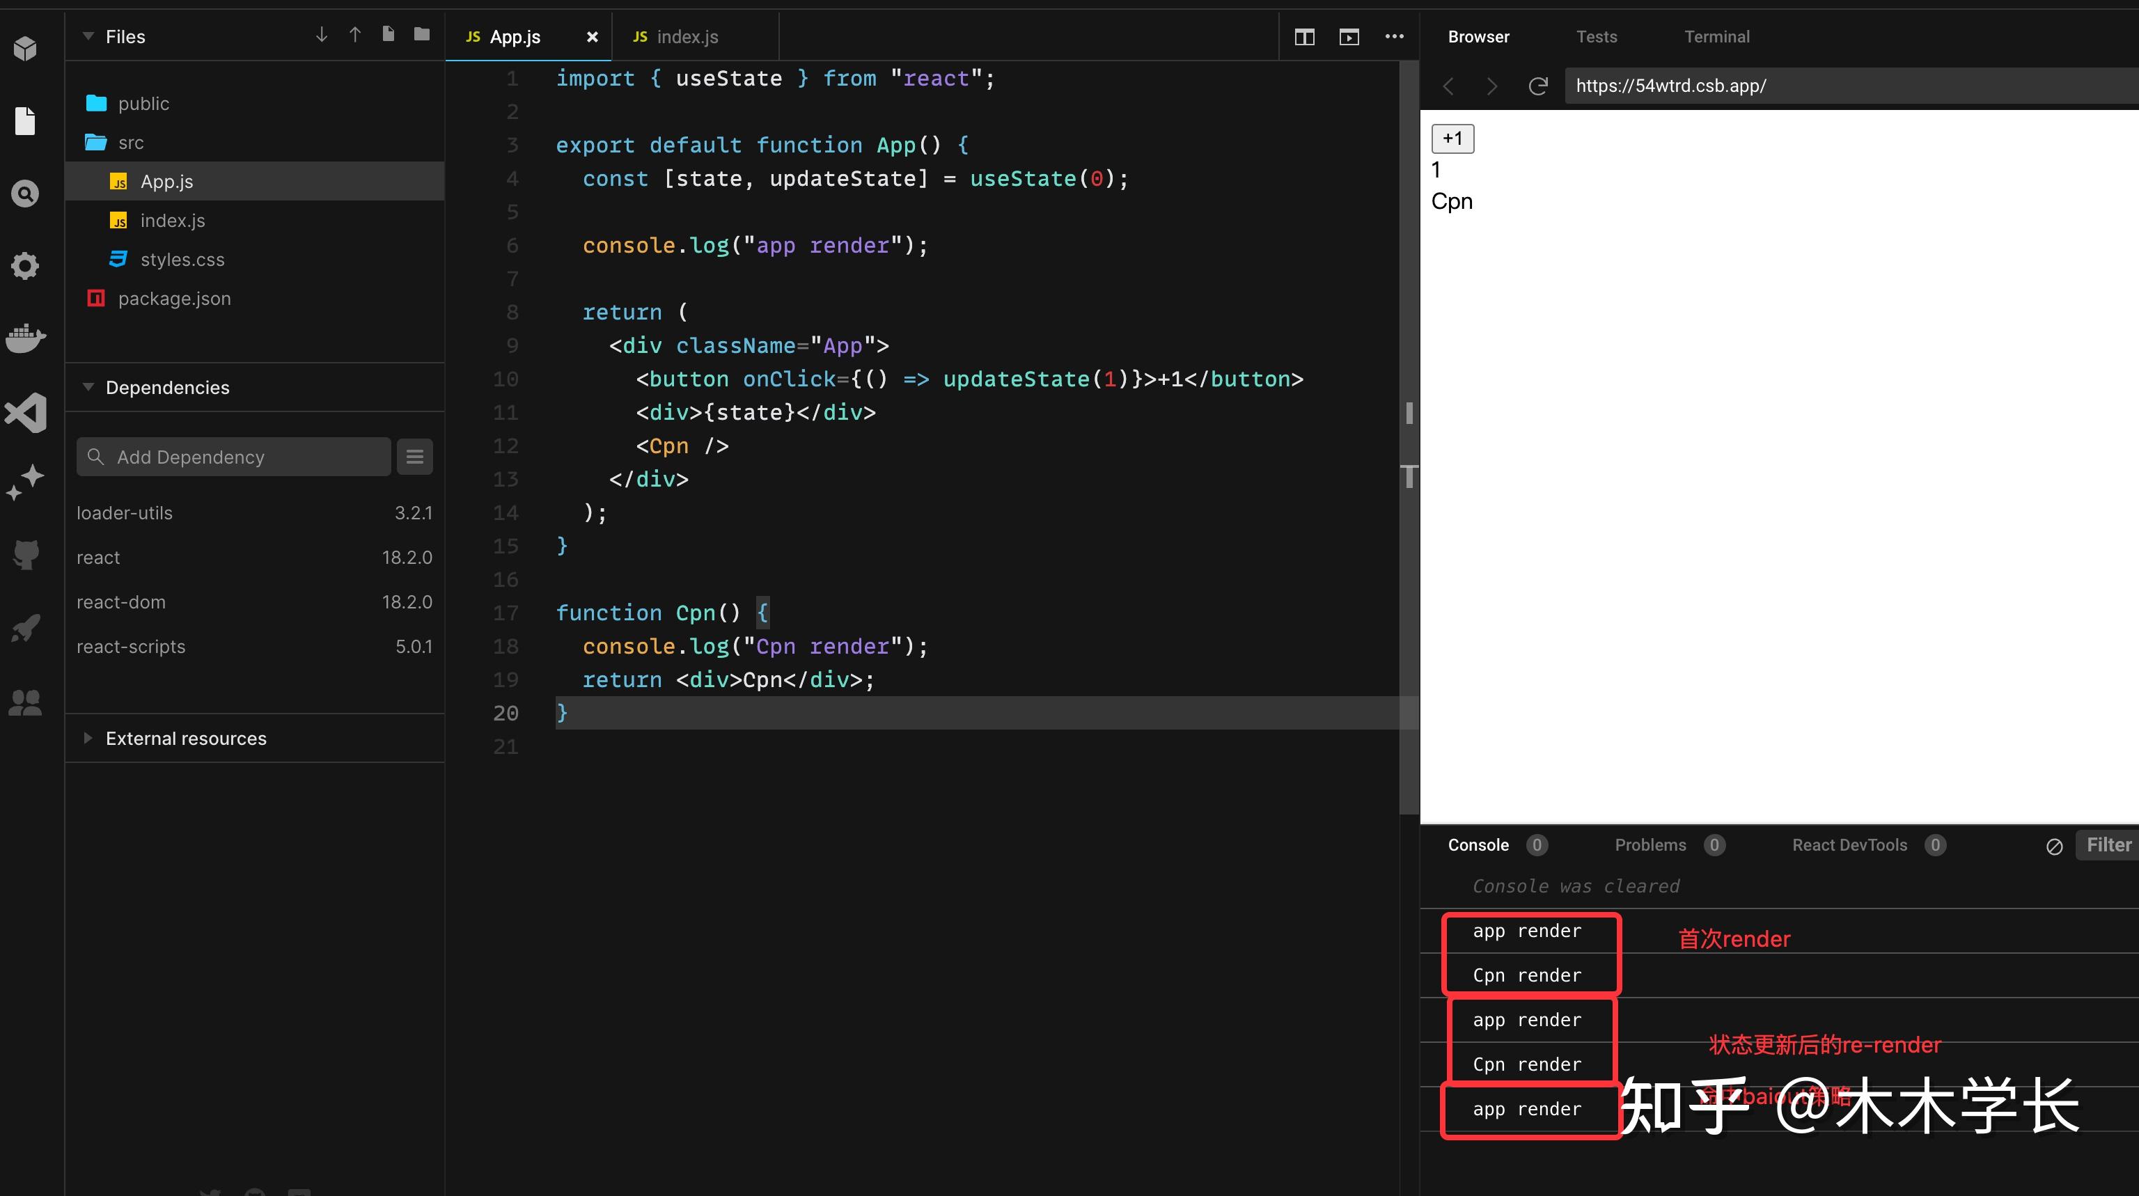Collapse the Files section
The height and width of the screenshot is (1196, 2139).
pyautogui.click(x=88, y=36)
